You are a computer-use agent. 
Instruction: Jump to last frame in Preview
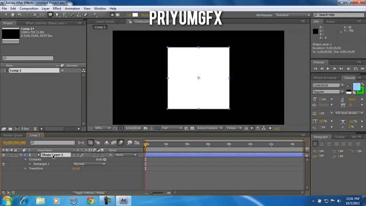(341, 69)
